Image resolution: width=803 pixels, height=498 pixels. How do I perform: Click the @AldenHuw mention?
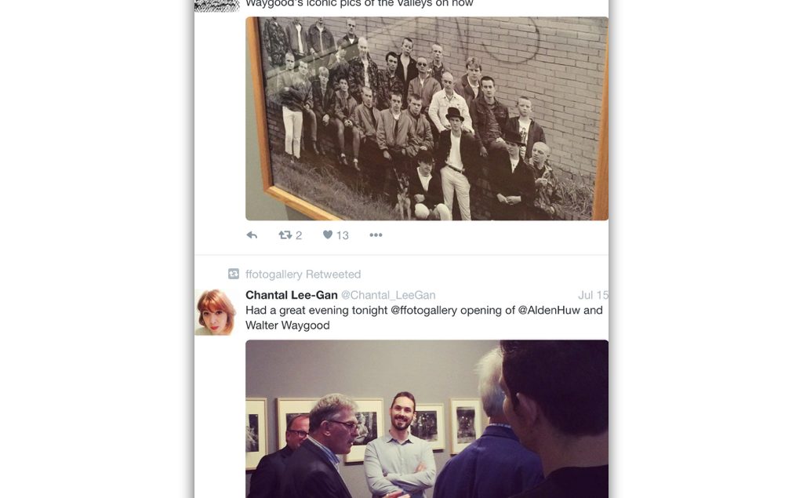(x=549, y=310)
